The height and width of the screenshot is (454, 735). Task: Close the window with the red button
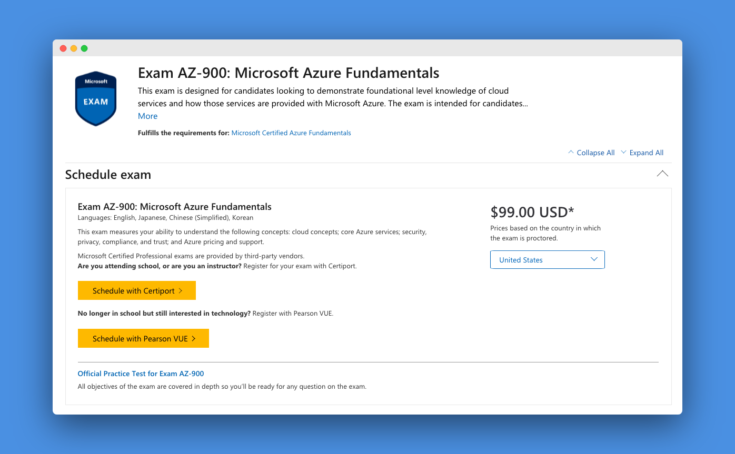(63, 48)
